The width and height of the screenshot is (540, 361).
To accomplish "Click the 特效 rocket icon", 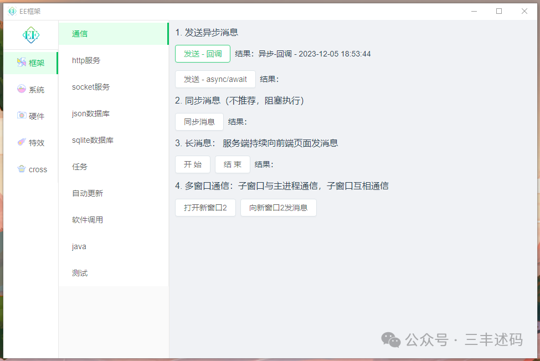I will point(22,142).
